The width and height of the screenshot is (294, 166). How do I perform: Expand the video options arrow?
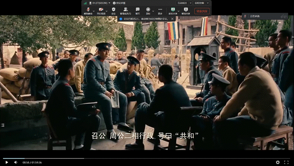tap(107, 11)
